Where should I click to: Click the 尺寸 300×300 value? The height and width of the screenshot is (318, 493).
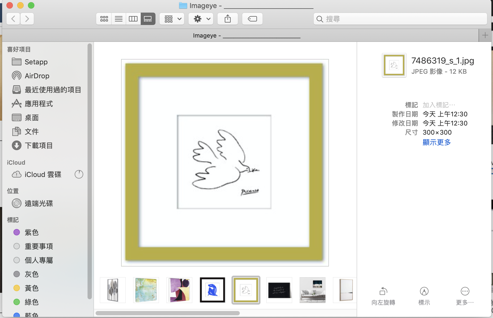tap(437, 132)
